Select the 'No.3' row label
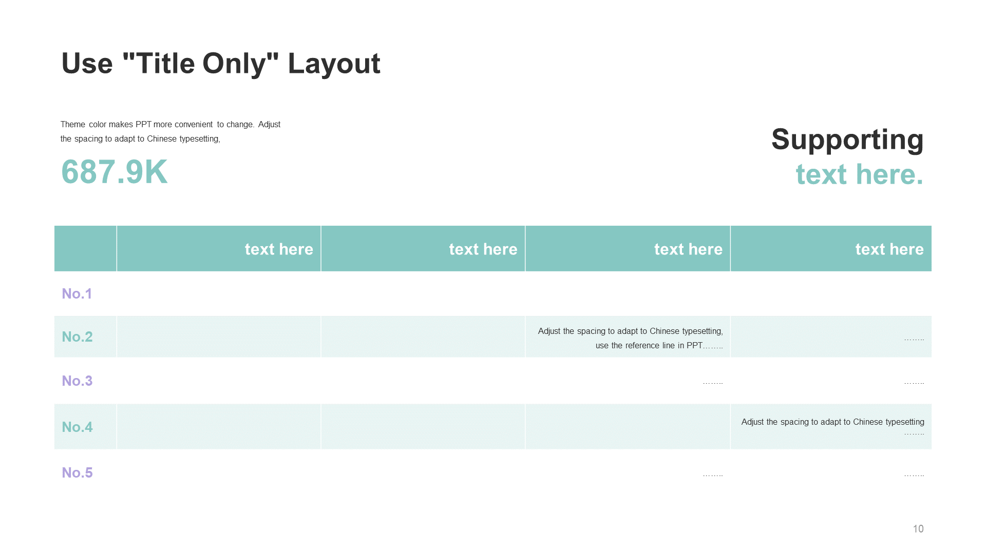This screenshot has width=986, height=554. pos(77,381)
